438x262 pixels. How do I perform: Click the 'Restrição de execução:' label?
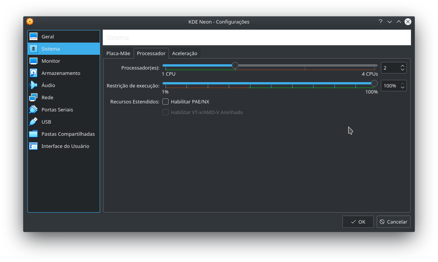click(133, 86)
